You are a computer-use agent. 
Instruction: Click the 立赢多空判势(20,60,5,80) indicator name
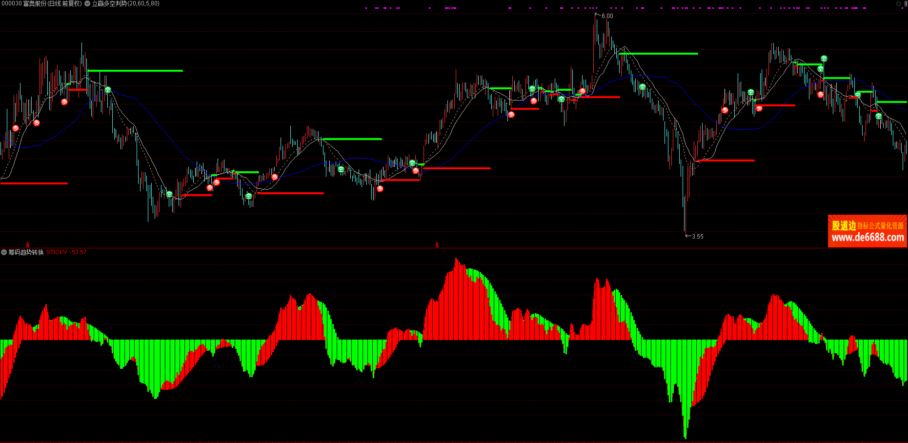click(x=125, y=3)
